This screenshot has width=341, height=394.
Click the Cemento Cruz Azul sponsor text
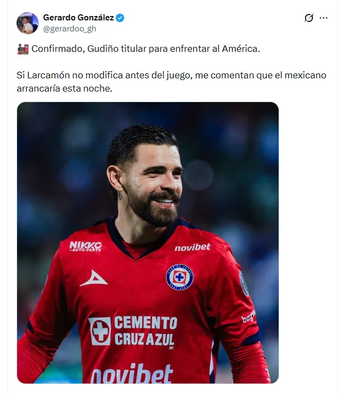146,331
